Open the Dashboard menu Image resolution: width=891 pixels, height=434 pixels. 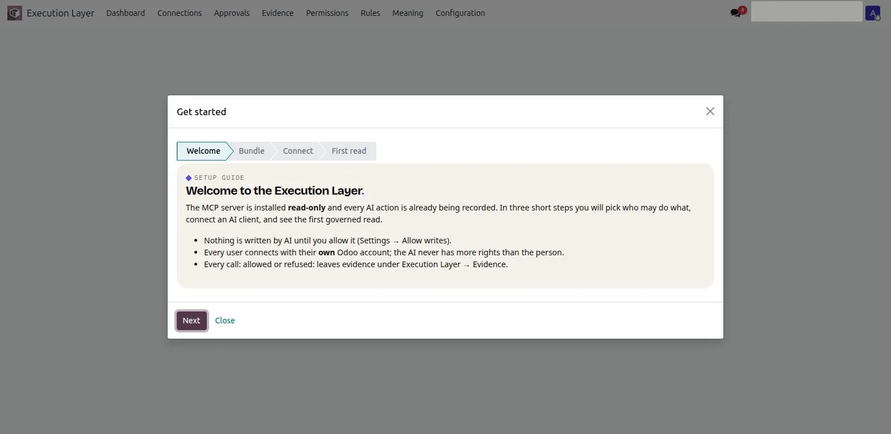[x=126, y=12]
